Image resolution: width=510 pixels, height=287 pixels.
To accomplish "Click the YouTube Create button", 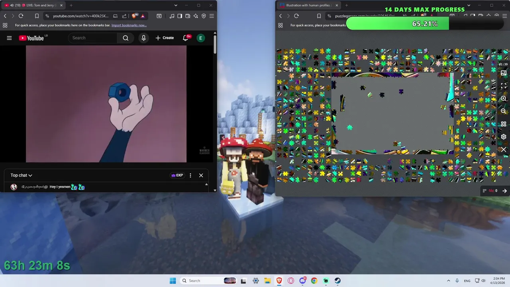I will tap(165, 38).
